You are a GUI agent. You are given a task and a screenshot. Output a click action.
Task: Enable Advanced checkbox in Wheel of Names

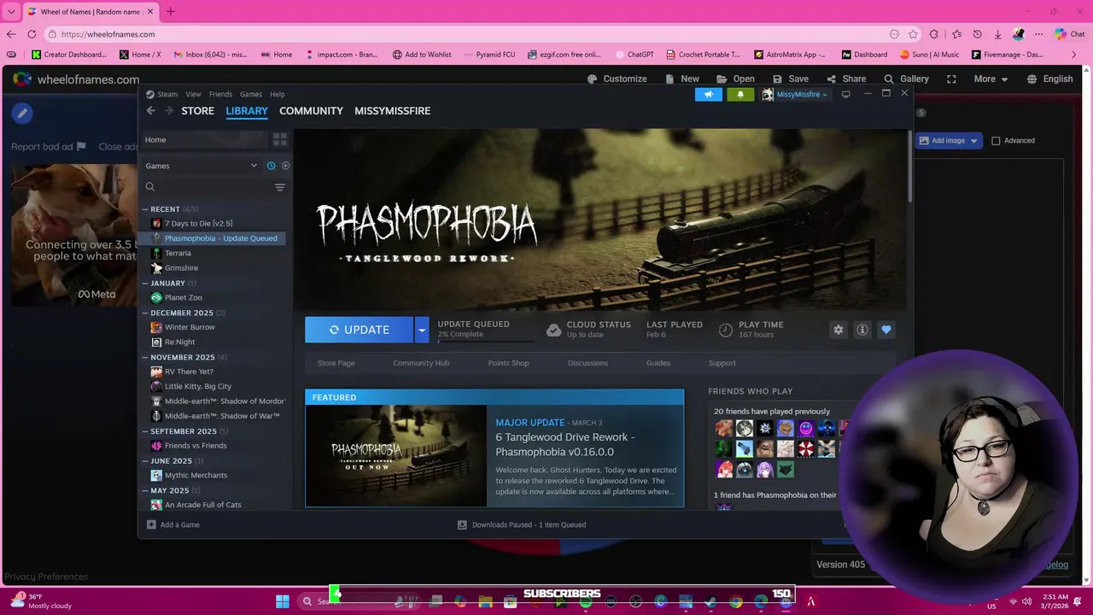coord(996,140)
